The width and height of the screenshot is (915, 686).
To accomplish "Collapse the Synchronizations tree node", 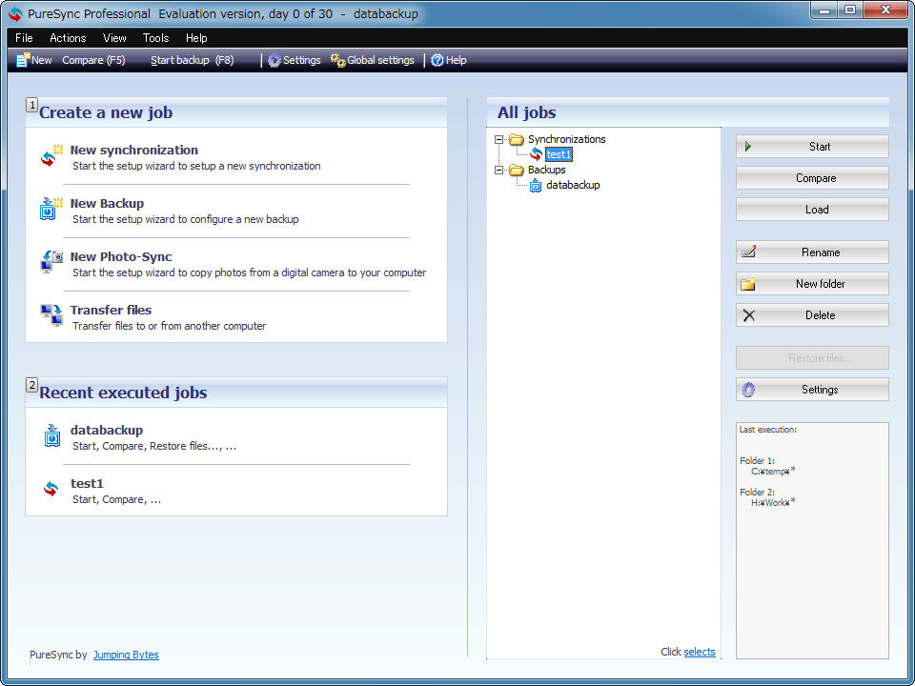I will pos(498,139).
